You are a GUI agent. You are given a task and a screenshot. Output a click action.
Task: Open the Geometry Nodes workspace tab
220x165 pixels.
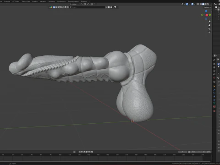(x=73, y=1)
